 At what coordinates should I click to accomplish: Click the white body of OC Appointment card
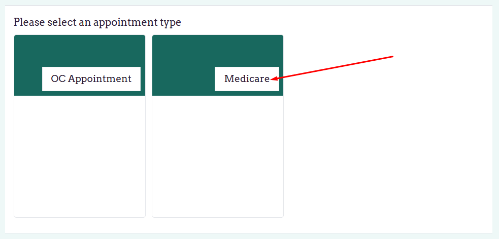(80, 156)
